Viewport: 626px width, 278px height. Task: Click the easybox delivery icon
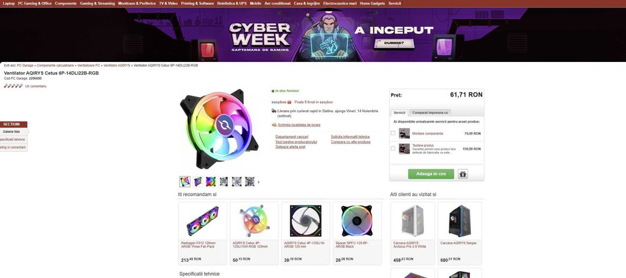point(289,102)
